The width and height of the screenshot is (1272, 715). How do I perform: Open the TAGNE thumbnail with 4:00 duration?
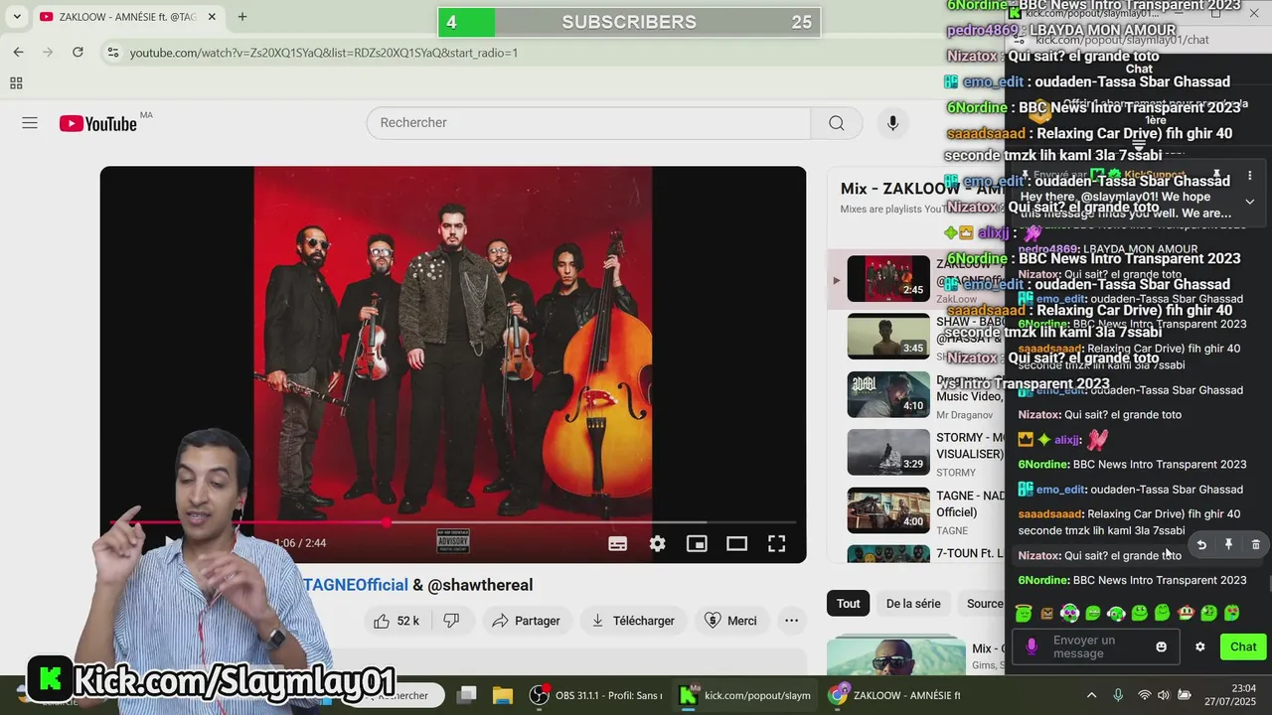coord(888,509)
